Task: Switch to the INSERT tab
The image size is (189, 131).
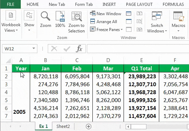Action: coord(109,4)
